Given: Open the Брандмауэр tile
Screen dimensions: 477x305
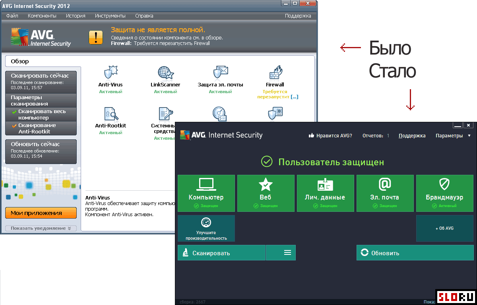Looking at the screenshot, I should click(x=445, y=193).
